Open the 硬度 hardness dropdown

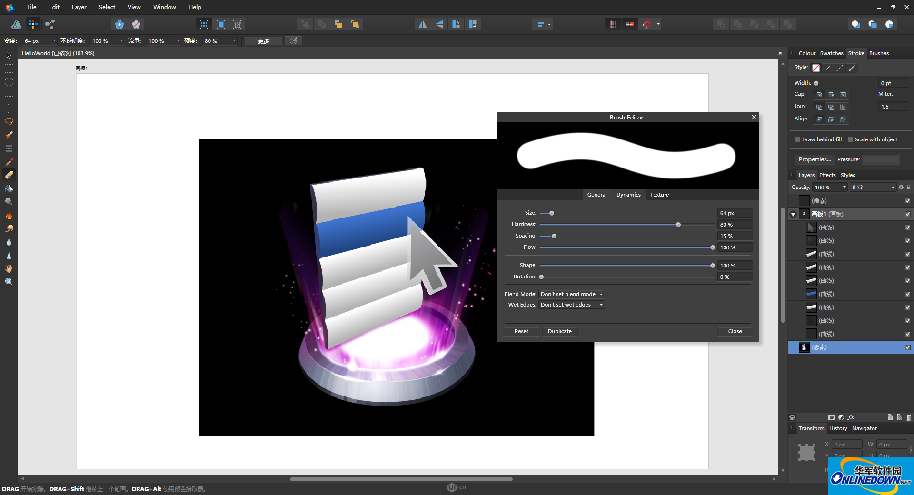click(234, 41)
